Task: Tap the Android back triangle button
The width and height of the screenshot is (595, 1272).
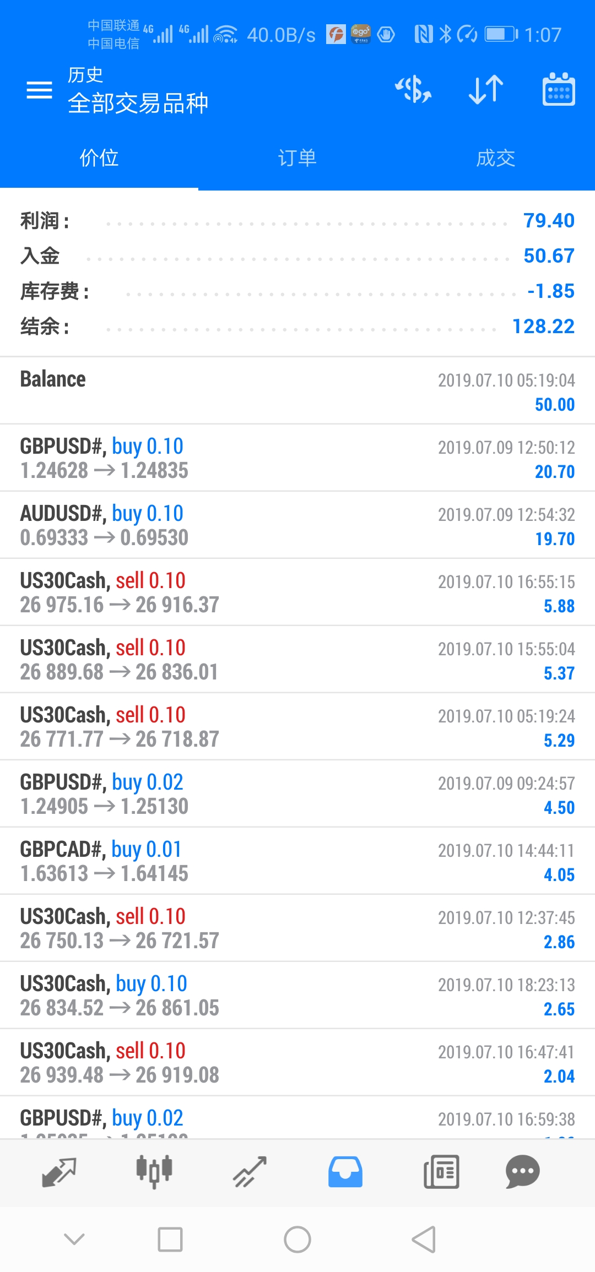Action: pos(424,1240)
